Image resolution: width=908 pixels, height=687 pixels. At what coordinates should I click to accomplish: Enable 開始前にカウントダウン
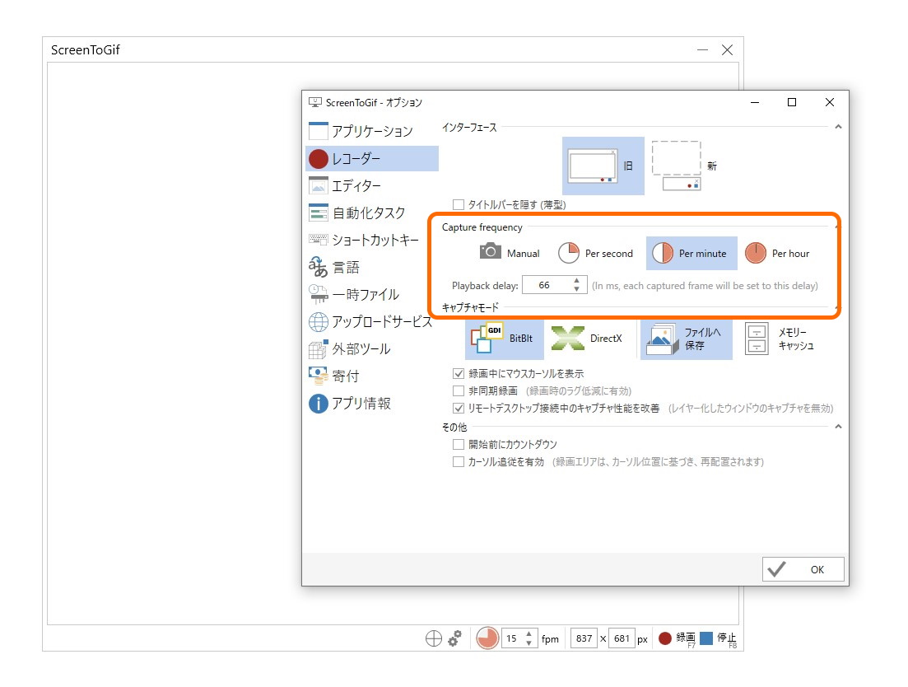[x=459, y=444]
